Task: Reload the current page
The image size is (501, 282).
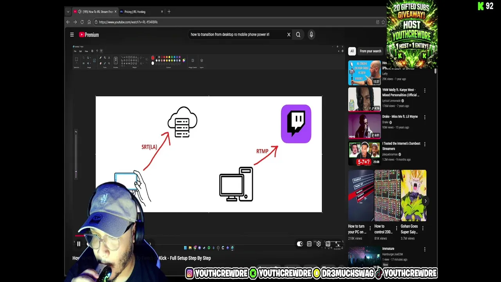Action: point(82,22)
